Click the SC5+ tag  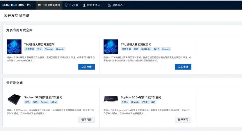(125, 102)
